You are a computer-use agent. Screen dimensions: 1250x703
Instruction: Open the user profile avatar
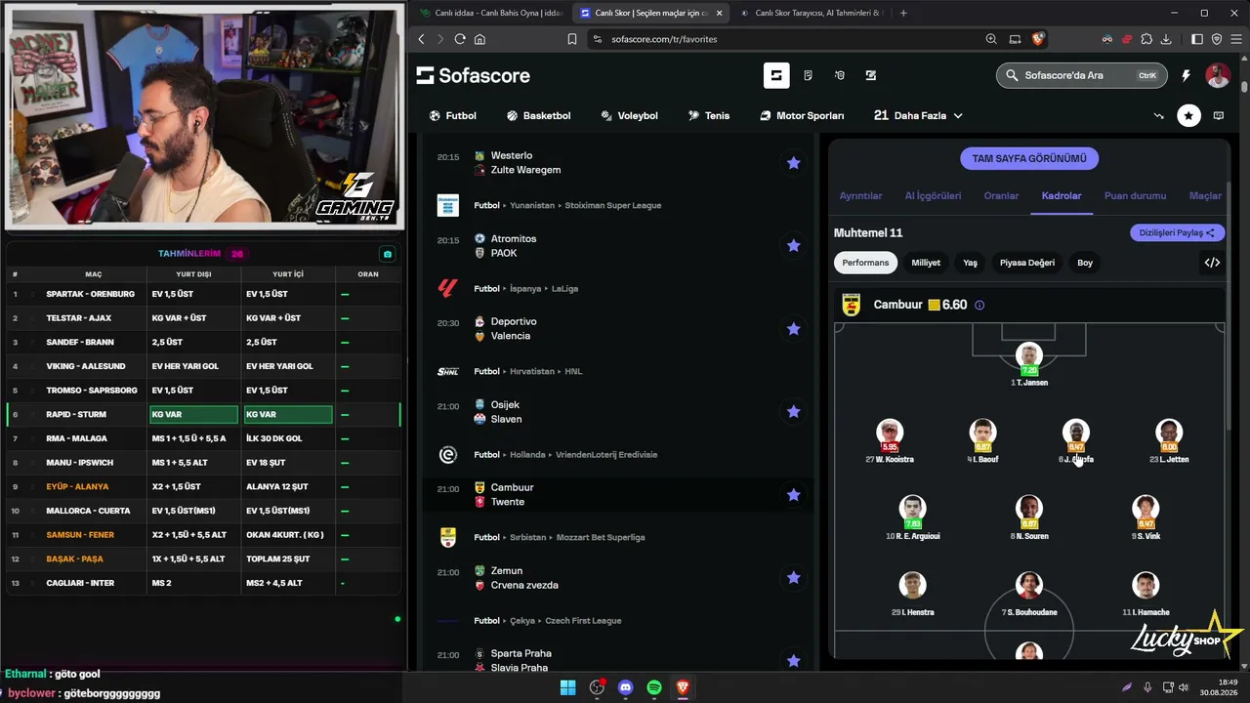[1218, 75]
